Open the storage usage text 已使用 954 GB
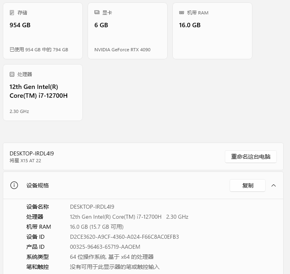Screen dimensions: 290x274 pyautogui.click(x=39, y=50)
